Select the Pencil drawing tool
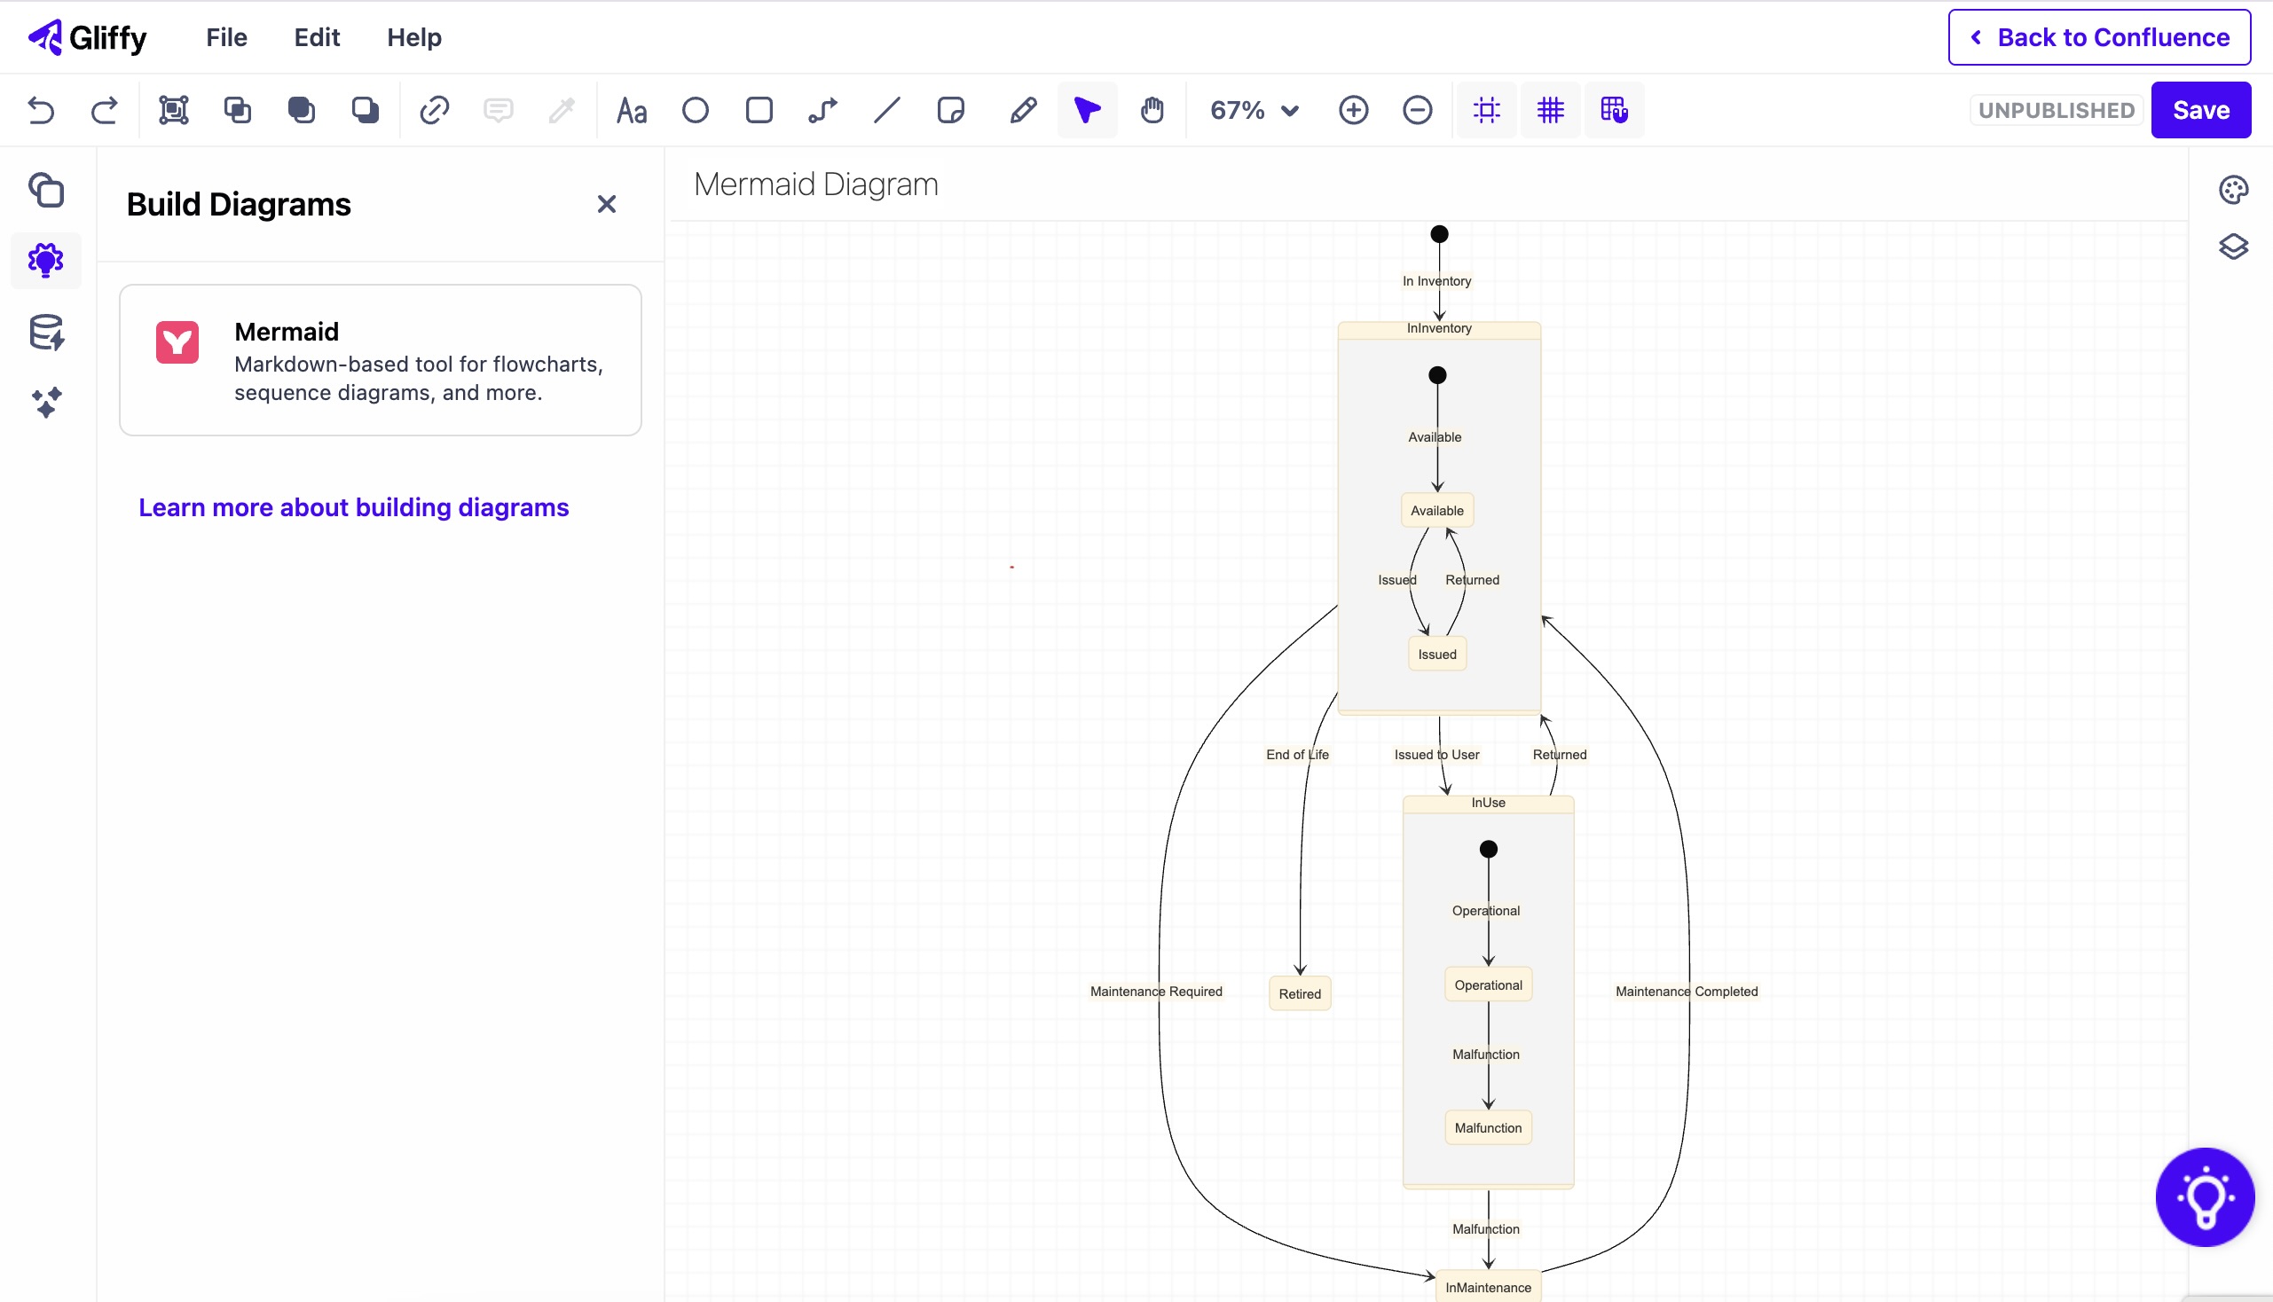Image resolution: width=2273 pixels, height=1302 pixels. tap(1022, 109)
